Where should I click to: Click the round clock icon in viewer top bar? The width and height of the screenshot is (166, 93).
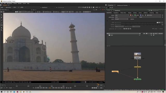[92, 7]
